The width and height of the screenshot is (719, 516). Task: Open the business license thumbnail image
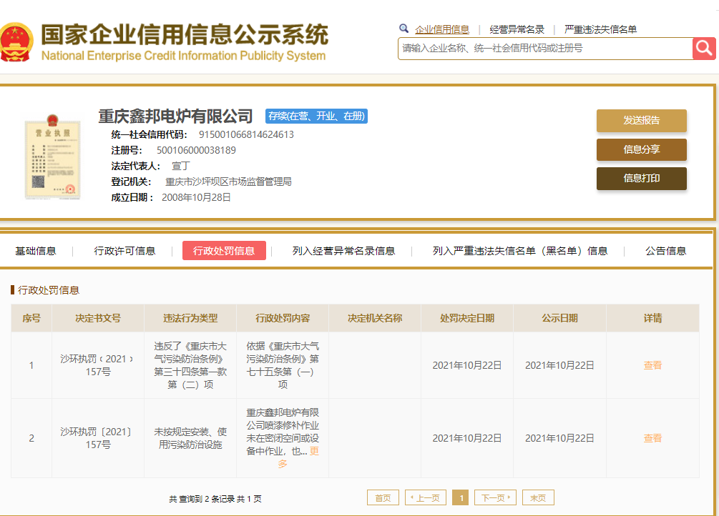[53, 157]
